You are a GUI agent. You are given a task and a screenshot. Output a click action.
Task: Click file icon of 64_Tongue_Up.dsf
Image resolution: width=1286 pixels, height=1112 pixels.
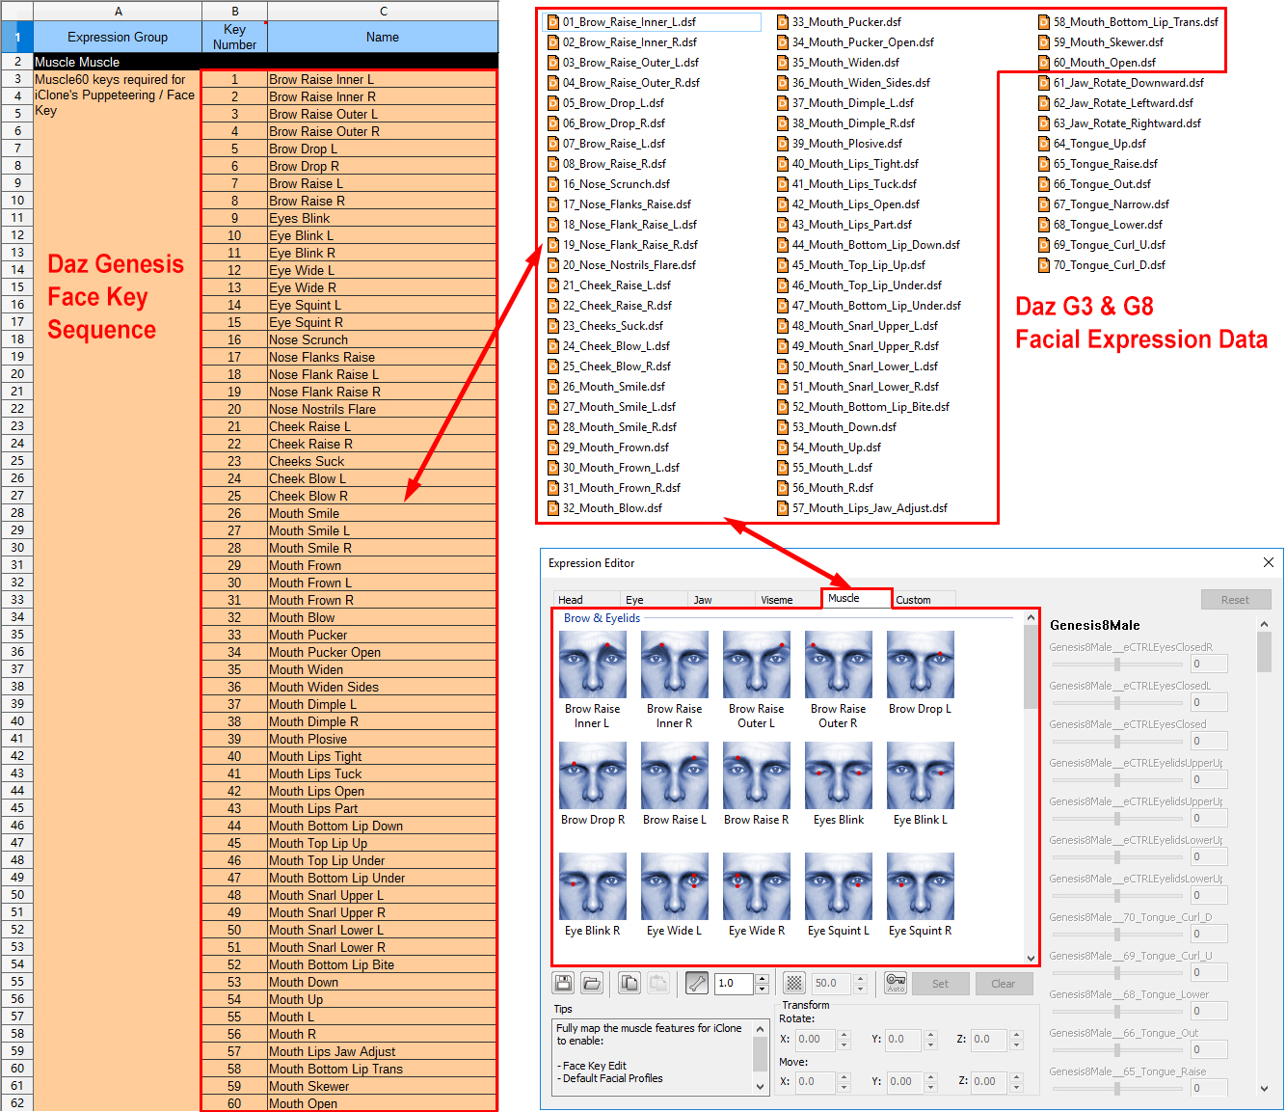[x=1044, y=144]
